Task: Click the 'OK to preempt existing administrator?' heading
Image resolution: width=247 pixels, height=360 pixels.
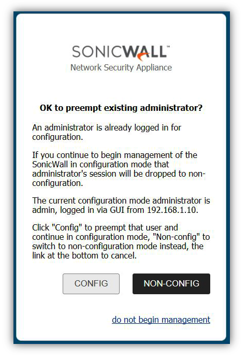Action: pos(121,108)
